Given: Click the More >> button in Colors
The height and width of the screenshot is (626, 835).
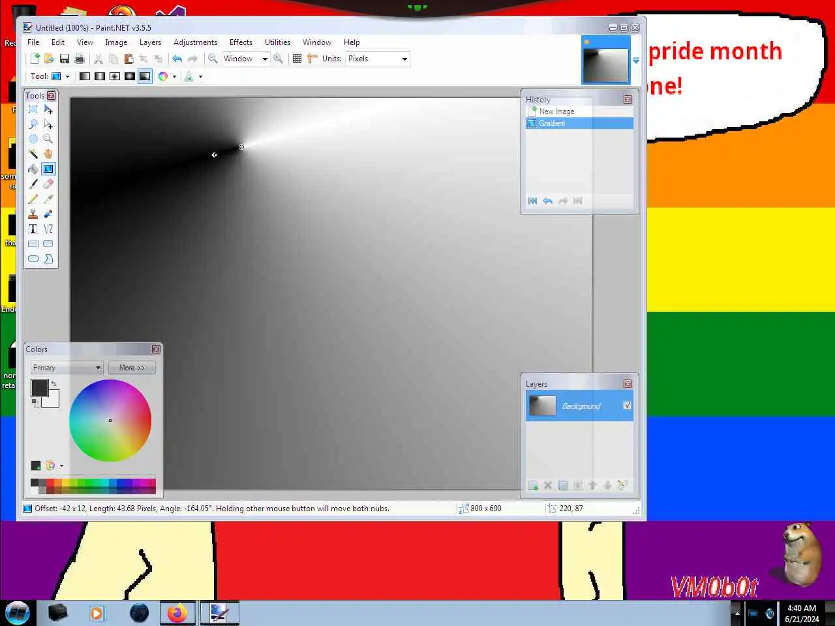Looking at the screenshot, I should pos(132,368).
